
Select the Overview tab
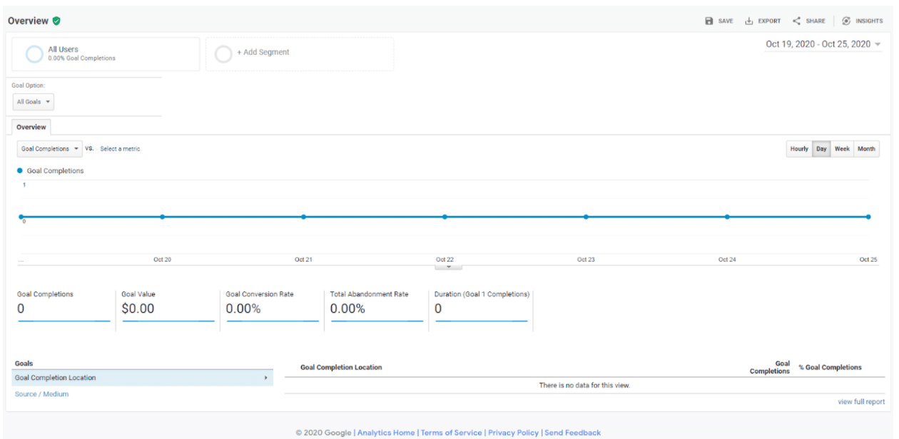[x=31, y=127]
